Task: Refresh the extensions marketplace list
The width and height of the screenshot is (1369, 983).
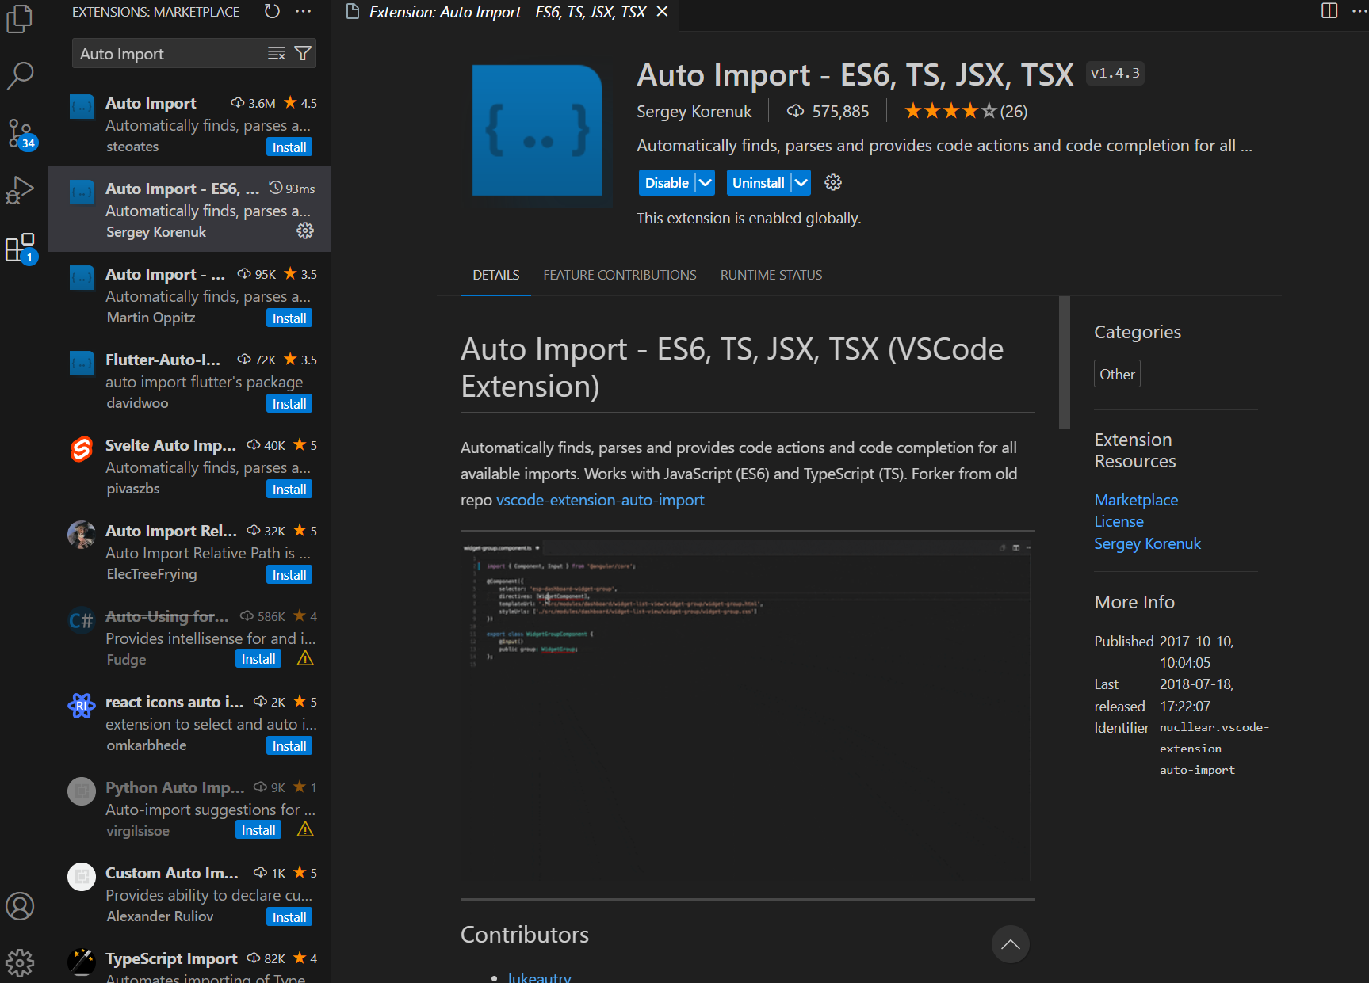Action: [x=272, y=11]
